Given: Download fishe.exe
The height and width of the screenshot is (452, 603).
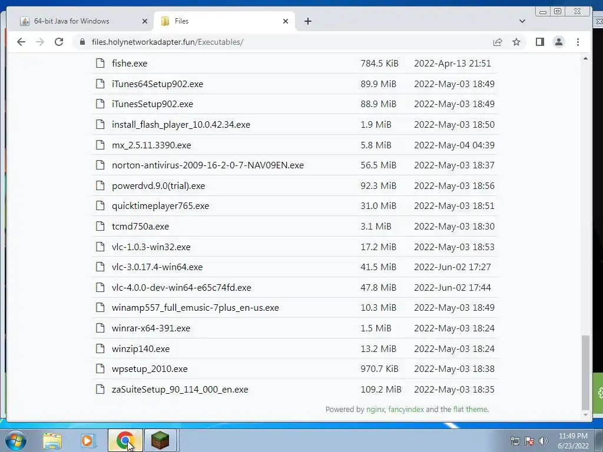Looking at the screenshot, I should (x=130, y=64).
